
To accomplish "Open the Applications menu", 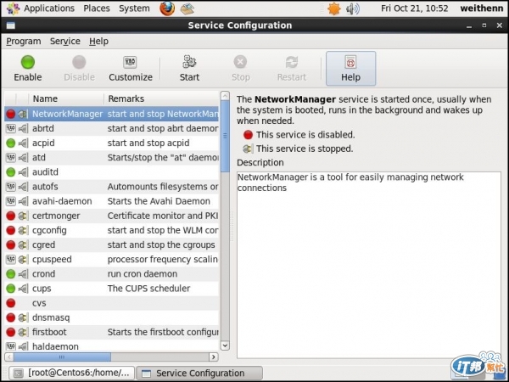I will point(41,8).
